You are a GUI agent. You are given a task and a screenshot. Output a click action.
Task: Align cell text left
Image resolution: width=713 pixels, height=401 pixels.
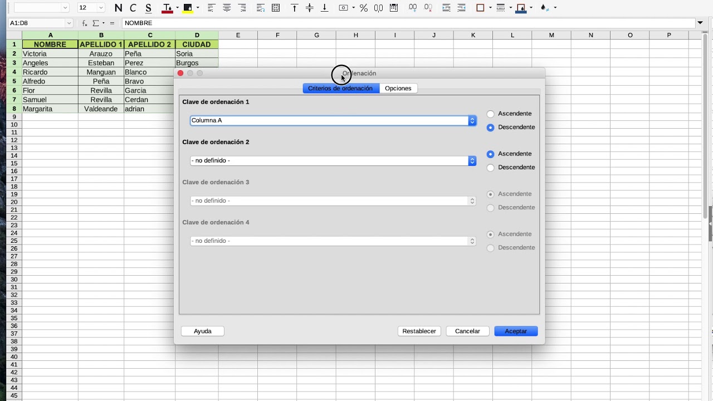click(211, 8)
